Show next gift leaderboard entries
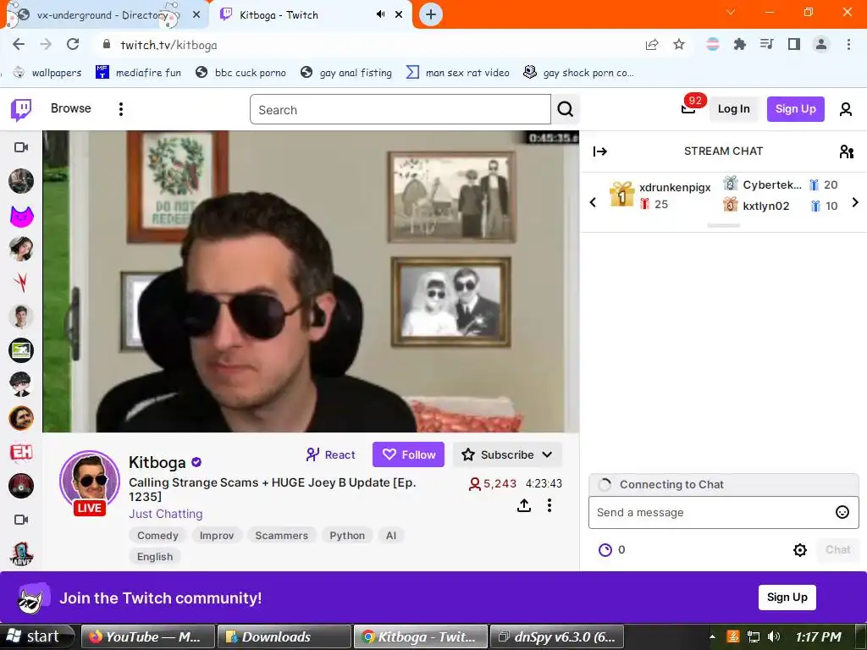This screenshot has width=867, height=650. (x=855, y=202)
